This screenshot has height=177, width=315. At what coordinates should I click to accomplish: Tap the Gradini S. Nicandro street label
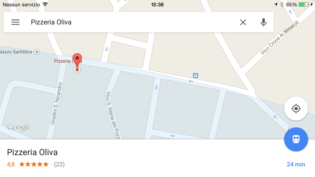pos(56,103)
